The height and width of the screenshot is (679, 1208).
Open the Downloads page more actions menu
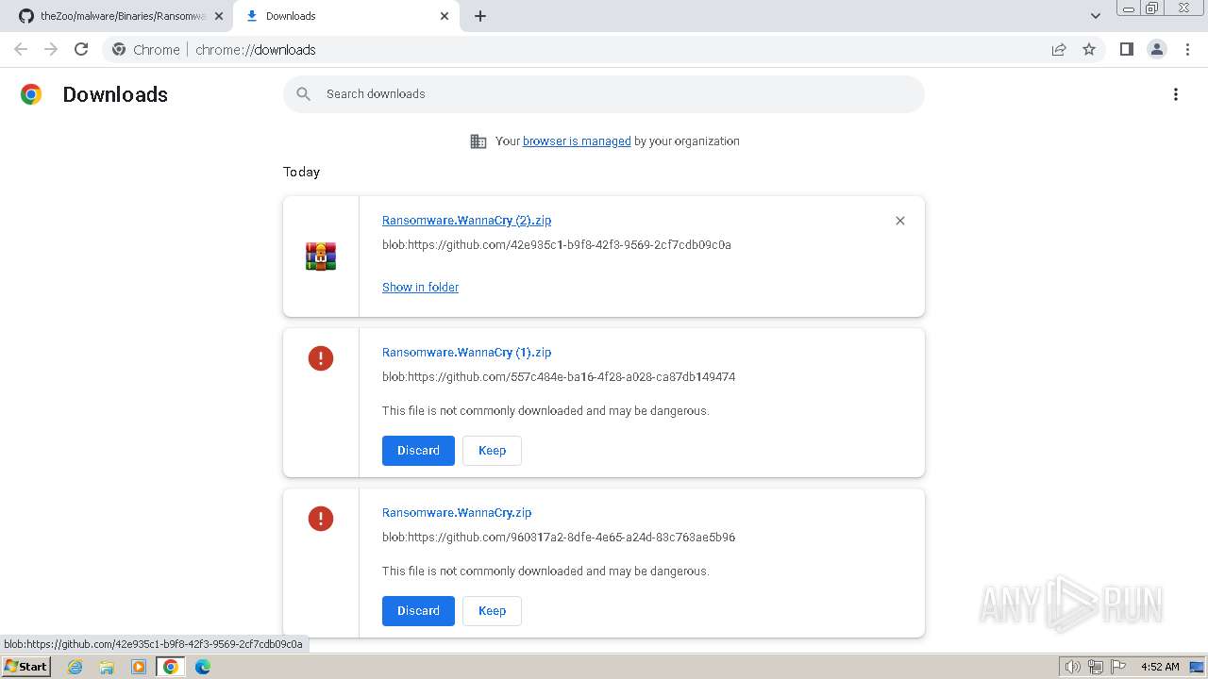click(x=1176, y=94)
